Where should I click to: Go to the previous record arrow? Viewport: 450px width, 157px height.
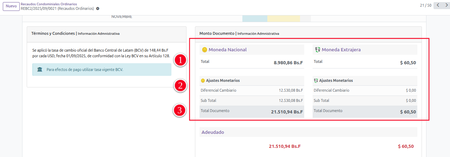pyautogui.click(x=438, y=5)
